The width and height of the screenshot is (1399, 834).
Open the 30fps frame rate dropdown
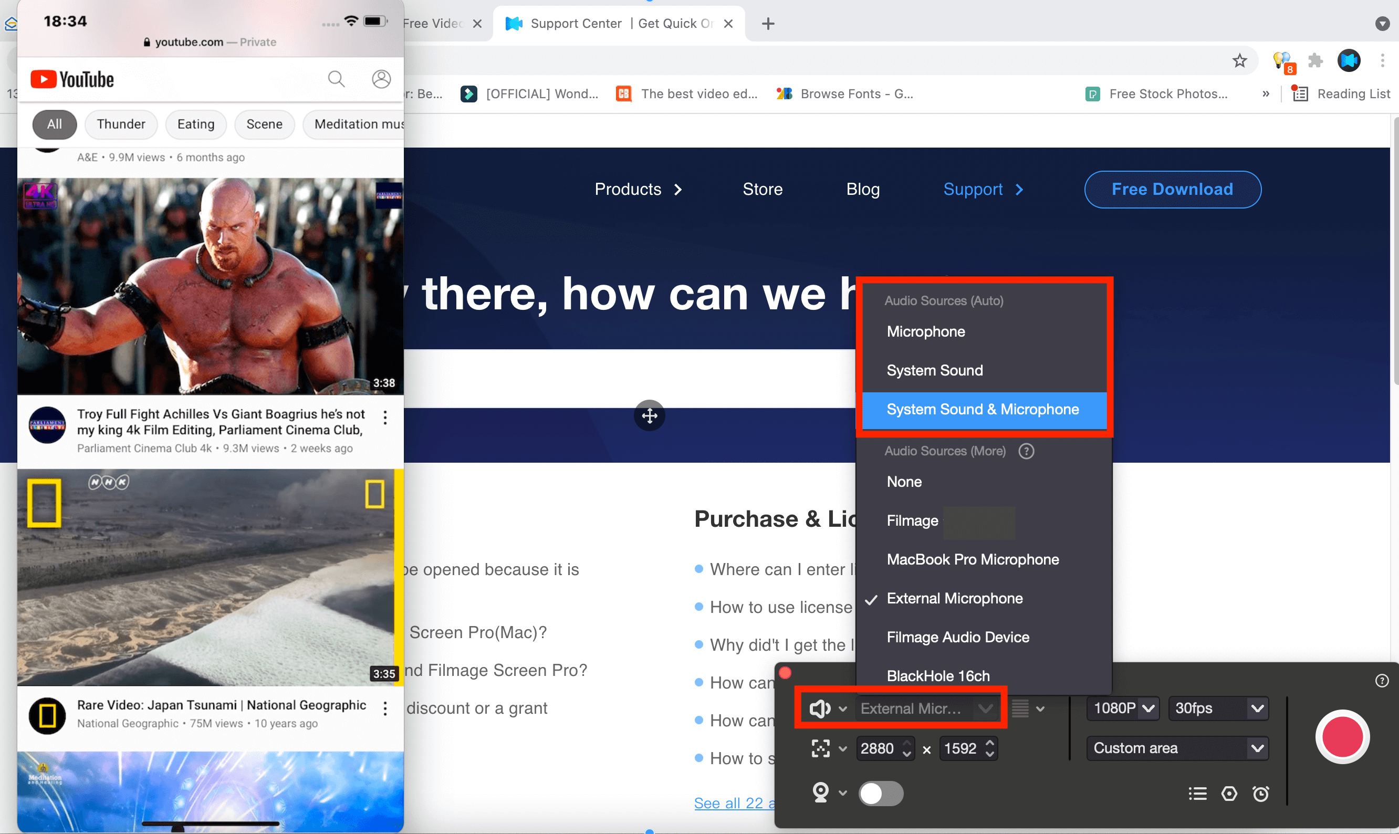pos(1218,708)
